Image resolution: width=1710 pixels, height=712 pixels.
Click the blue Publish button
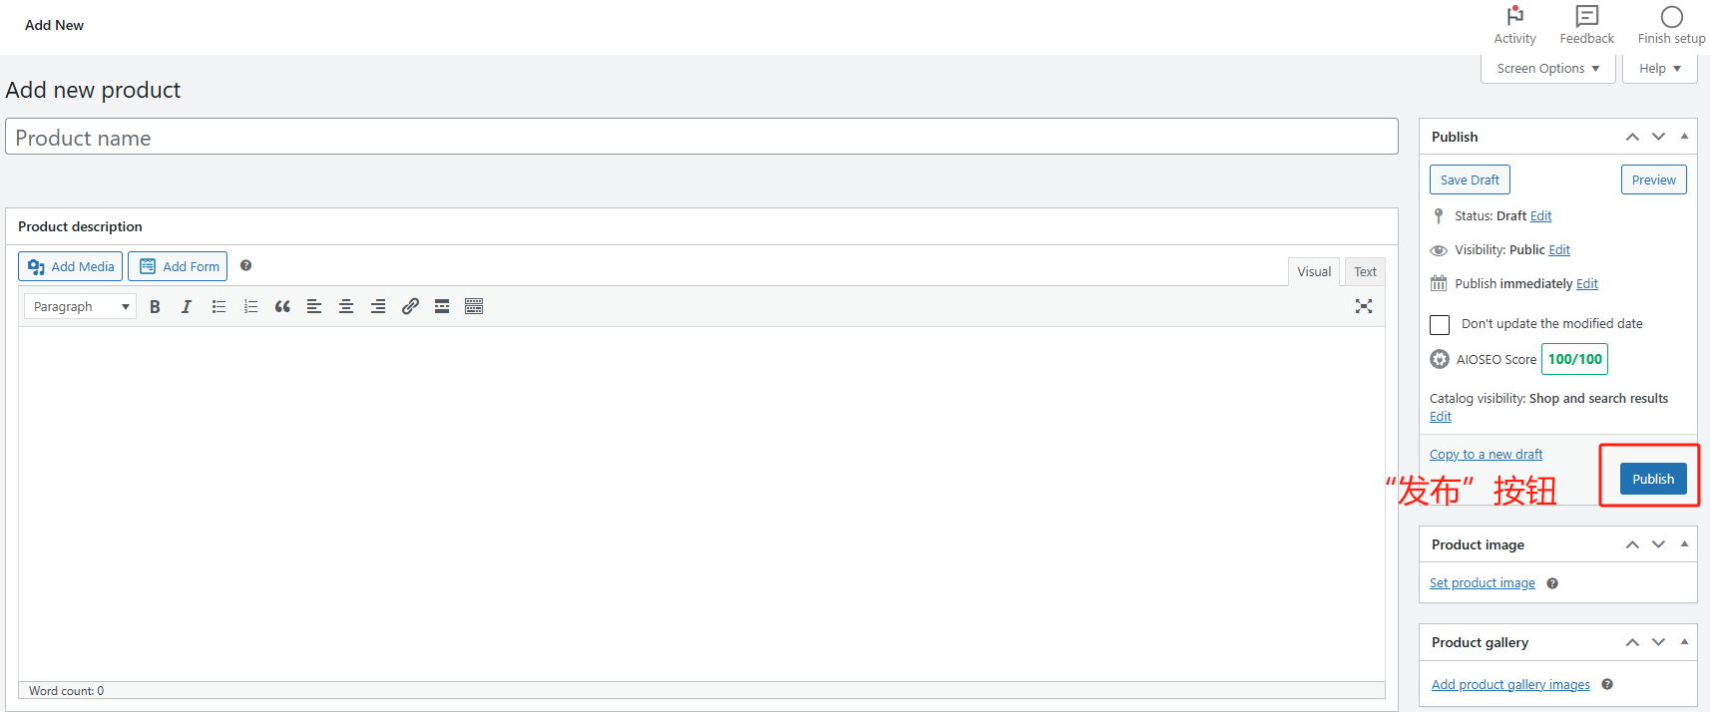[x=1653, y=479]
